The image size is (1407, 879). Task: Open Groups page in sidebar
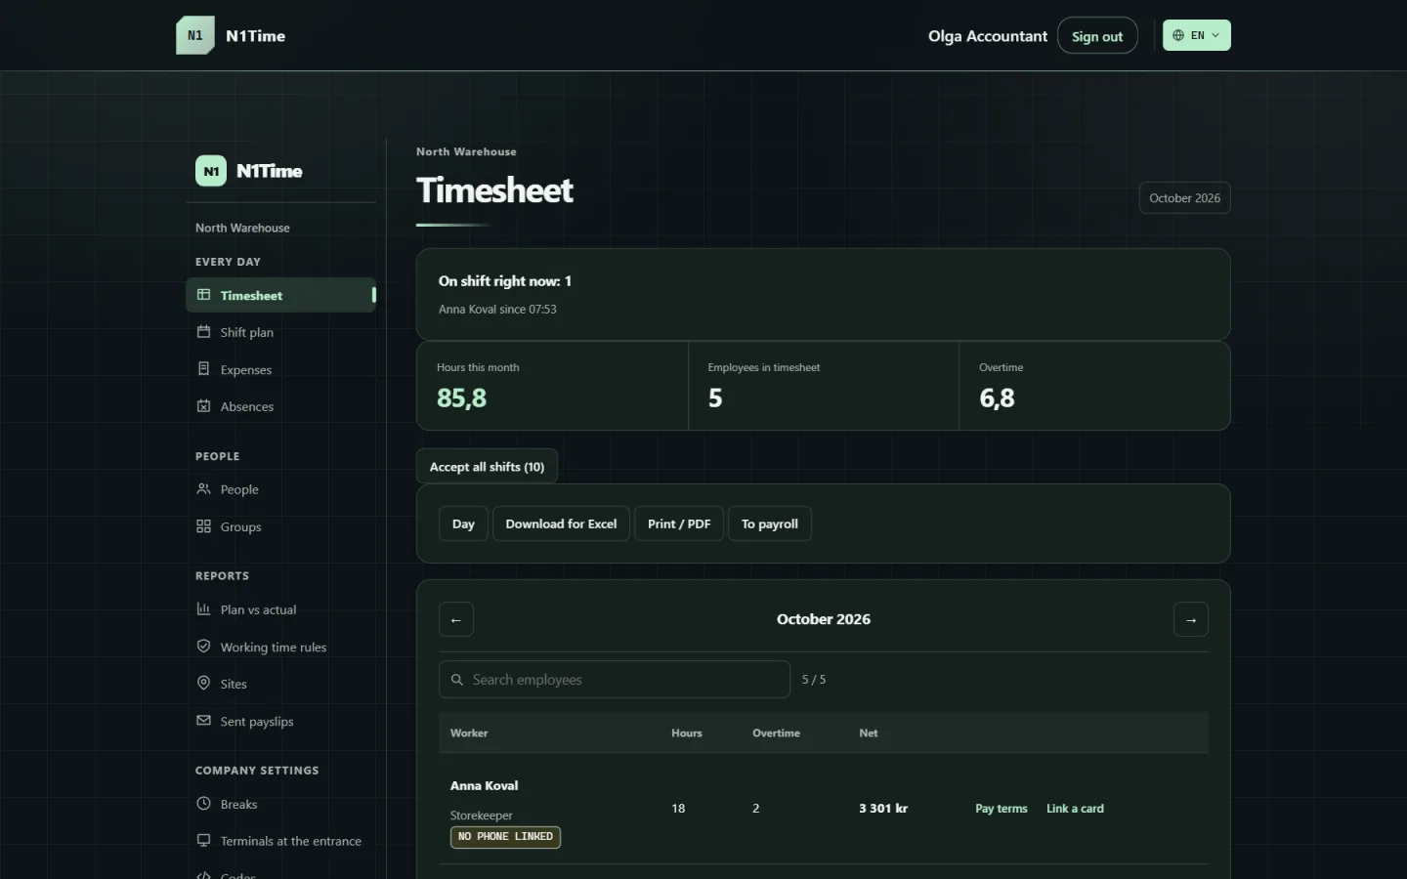point(280,526)
